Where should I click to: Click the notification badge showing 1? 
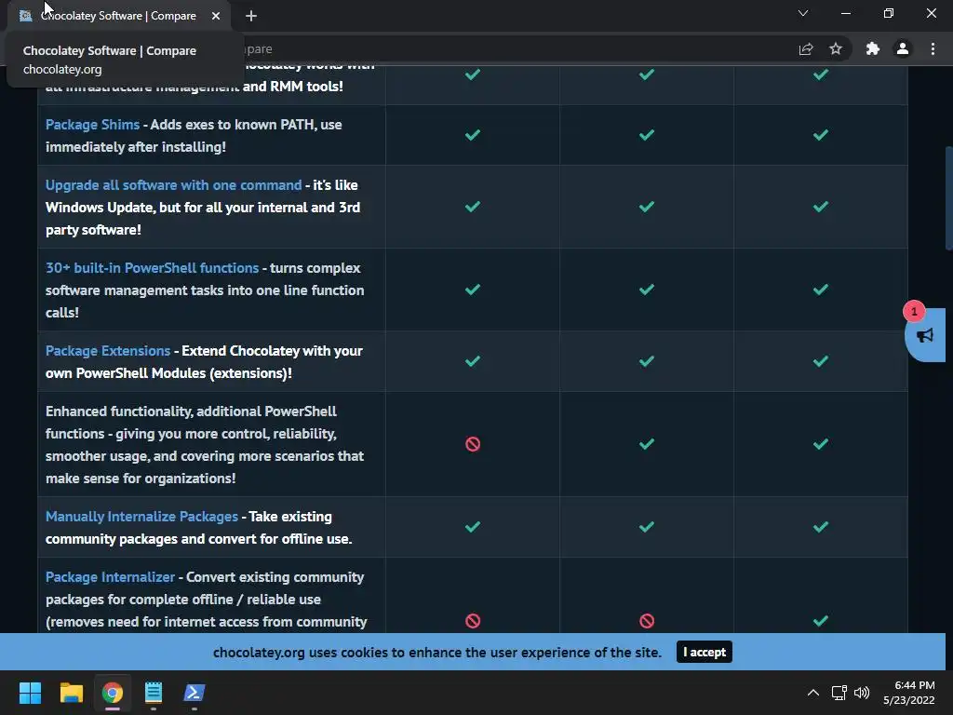point(914,311)
